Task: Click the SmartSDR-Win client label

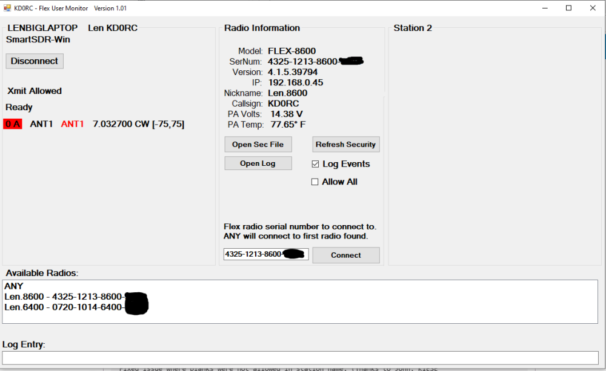Action: tap(38, 39)
